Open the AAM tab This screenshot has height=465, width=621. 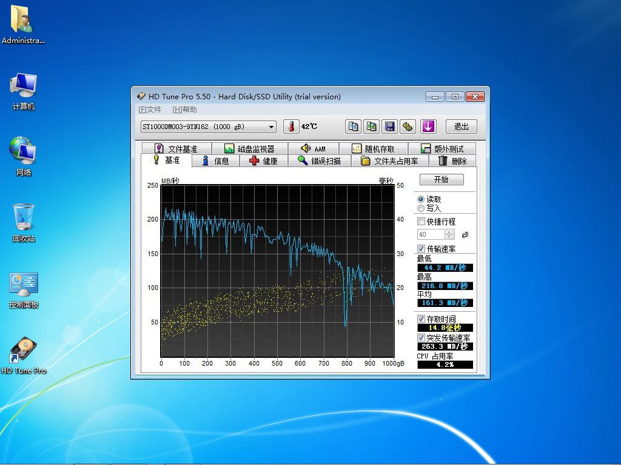click(314, 149)
